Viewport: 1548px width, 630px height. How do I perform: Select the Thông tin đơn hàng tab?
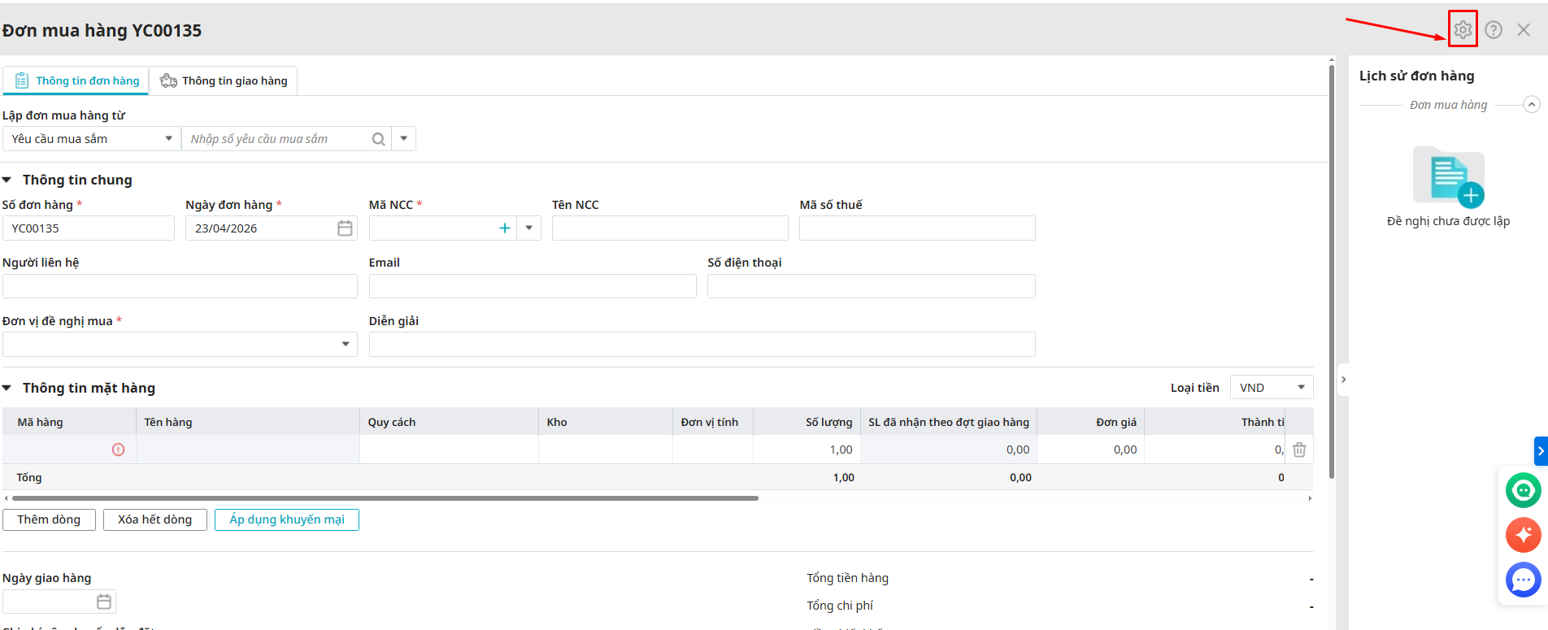click(77, 81)
